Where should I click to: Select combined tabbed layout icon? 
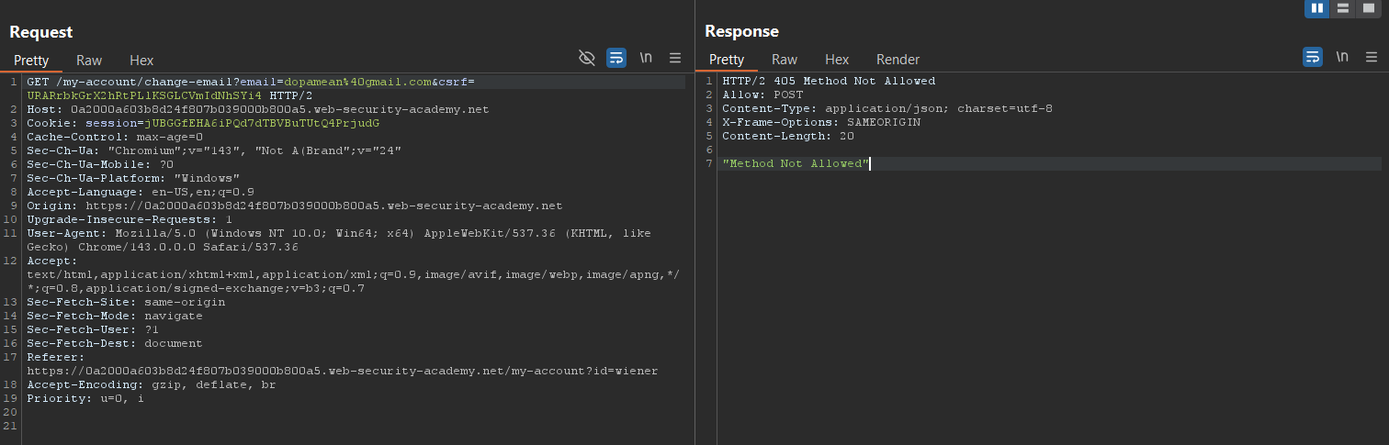click(x=1369, y=8)
